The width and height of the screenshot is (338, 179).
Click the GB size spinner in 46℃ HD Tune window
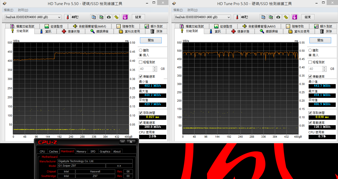click(325, 69)
